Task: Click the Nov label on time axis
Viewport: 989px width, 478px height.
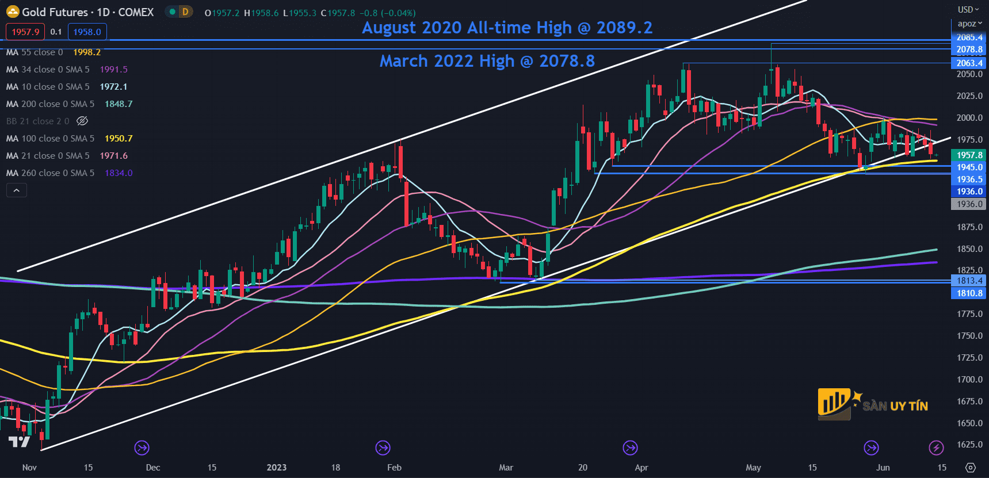Action: click(29, 467)
